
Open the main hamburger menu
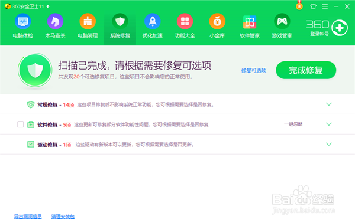click(x=325, y=6)
